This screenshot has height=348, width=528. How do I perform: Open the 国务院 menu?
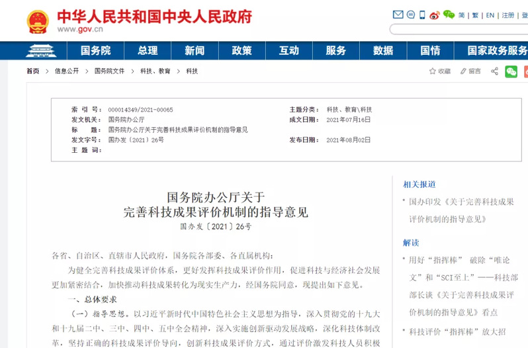click(x=96, y=50)
